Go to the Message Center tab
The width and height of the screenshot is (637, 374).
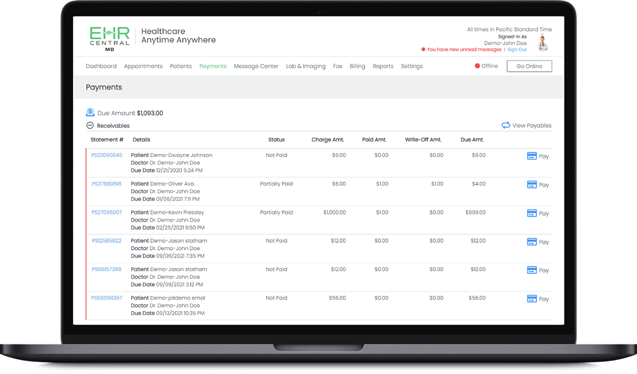(x=256, y=66)
